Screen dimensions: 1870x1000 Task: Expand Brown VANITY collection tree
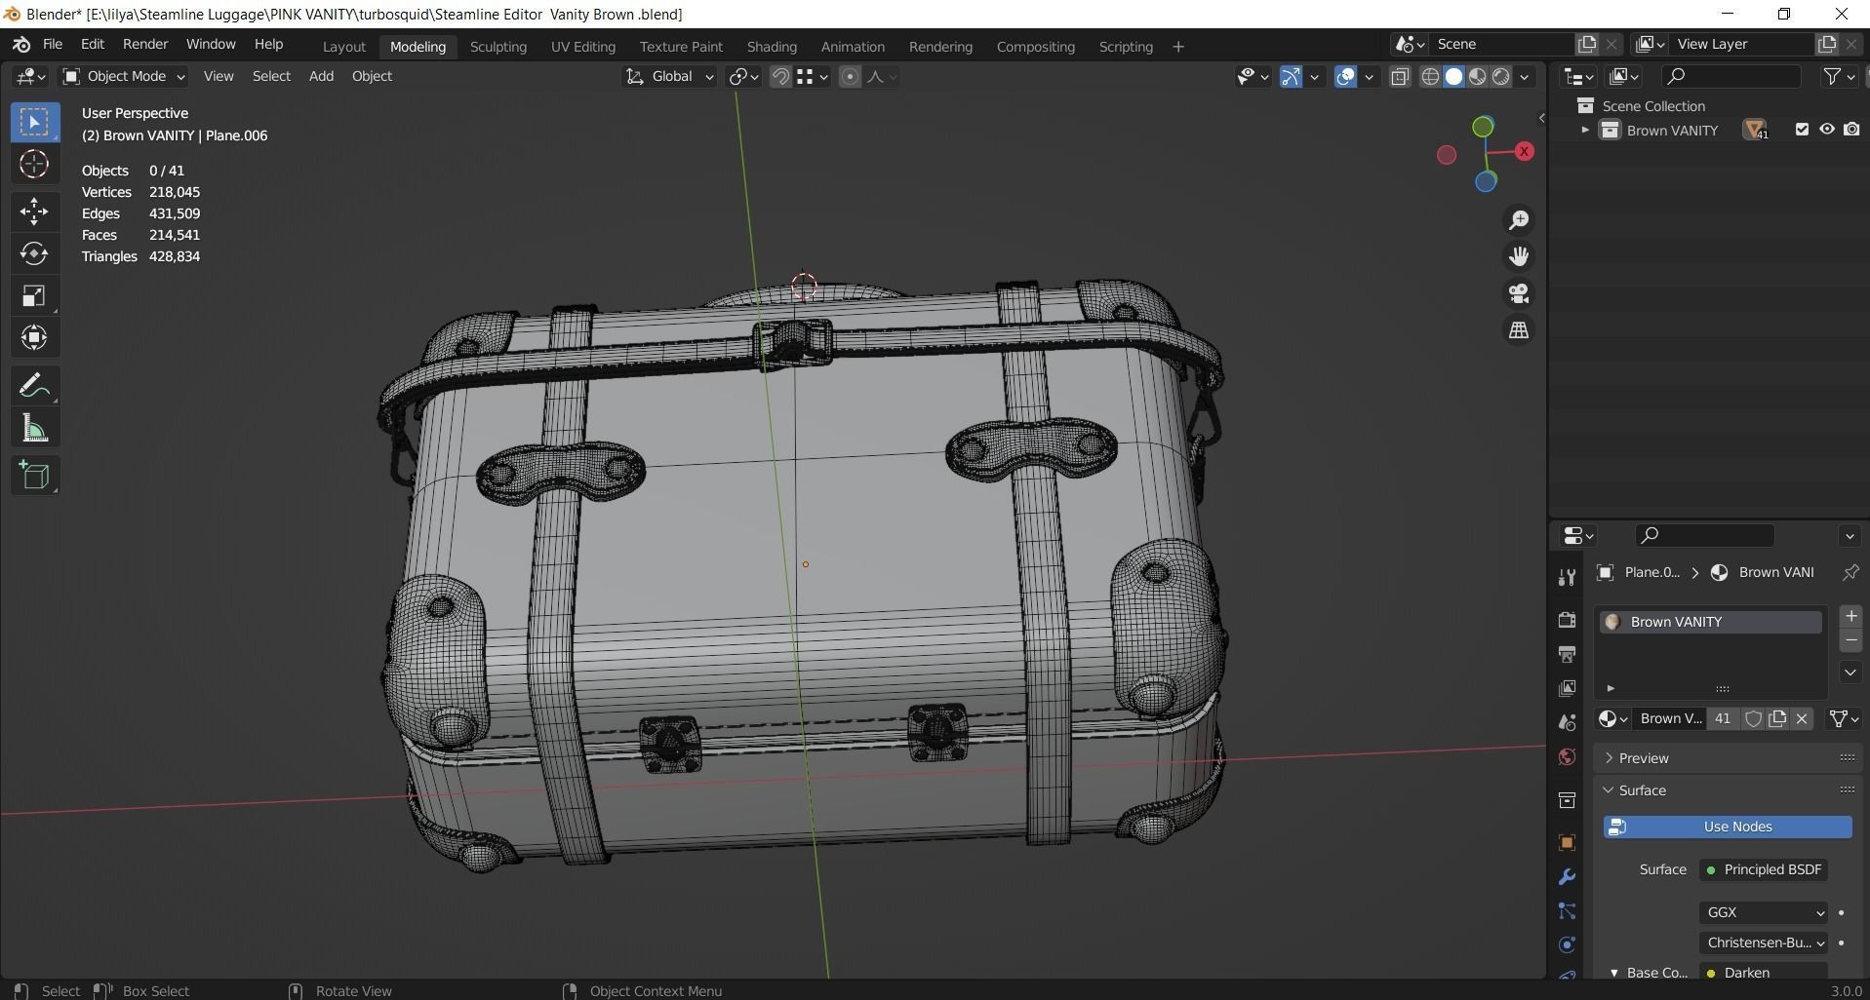1584,130
